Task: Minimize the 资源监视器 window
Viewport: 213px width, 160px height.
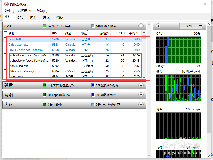Action: coord(181,4)
